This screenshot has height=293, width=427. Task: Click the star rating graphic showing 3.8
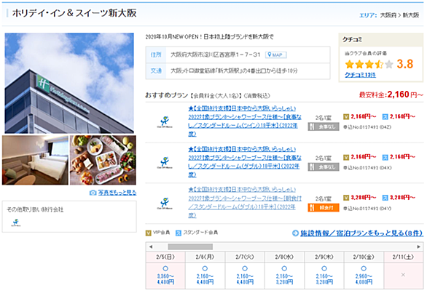tap(369, 65)
